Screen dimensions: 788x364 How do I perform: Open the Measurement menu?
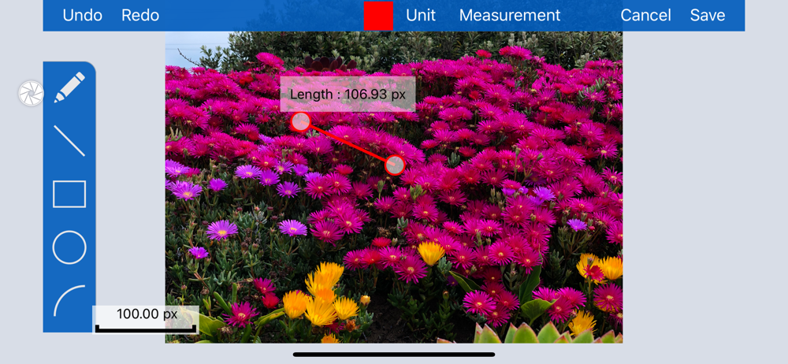510,16
